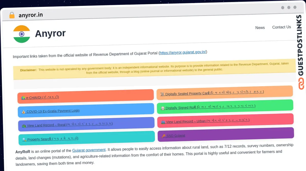306x171 pixels.
Task: Open the anyror.gujarat.gov.in official link
Action: pyautogui.click(x=183, y=53)
